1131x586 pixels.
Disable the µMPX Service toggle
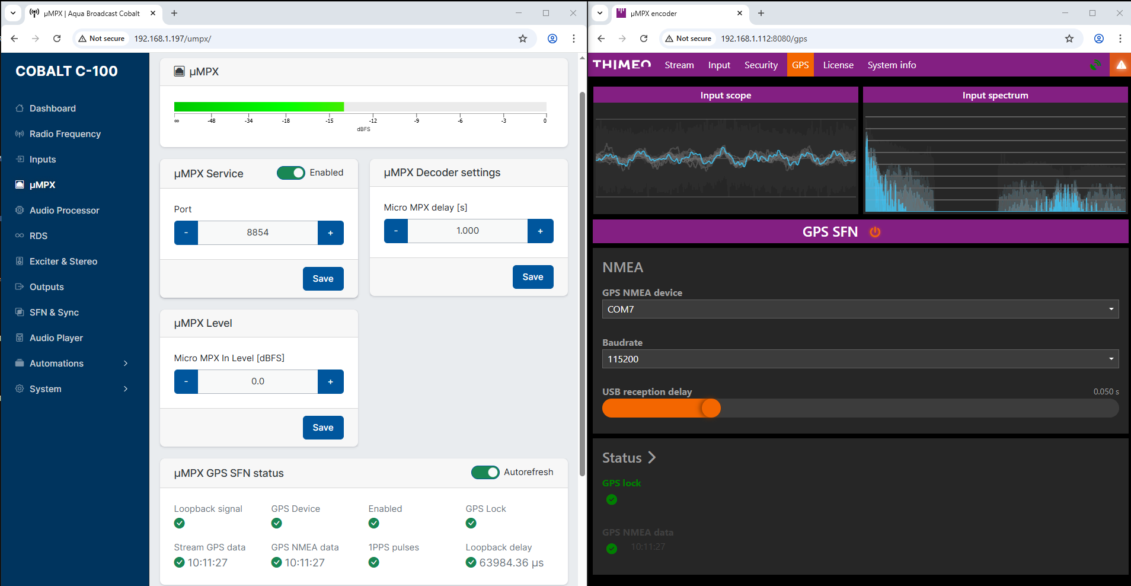click(x=290, y=173)
